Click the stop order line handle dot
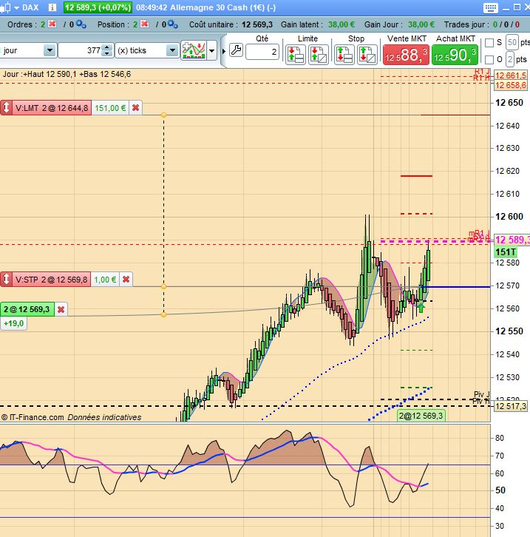Image resolution: width=530 pixels, height=537 pixels. point(163,286)
